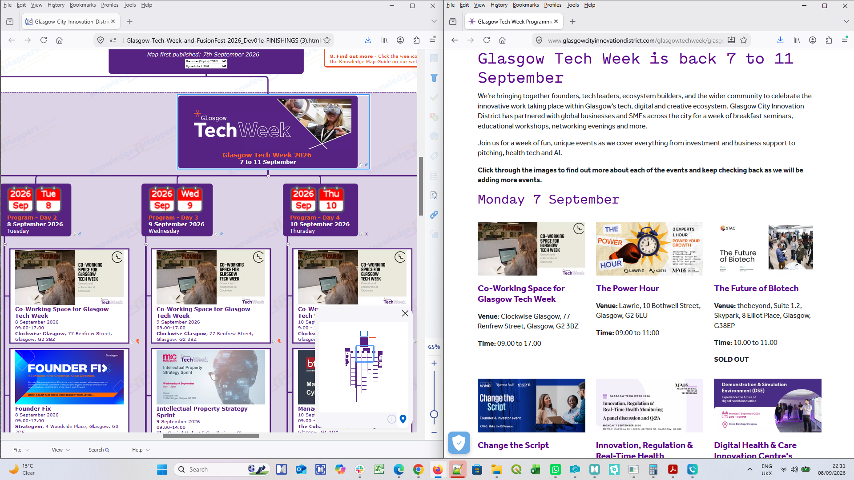The height and width of the screenshot is (480, 854).
Task: Open the Edit menu in the right window
Action: pyautogui.click(x=464, y=5)
